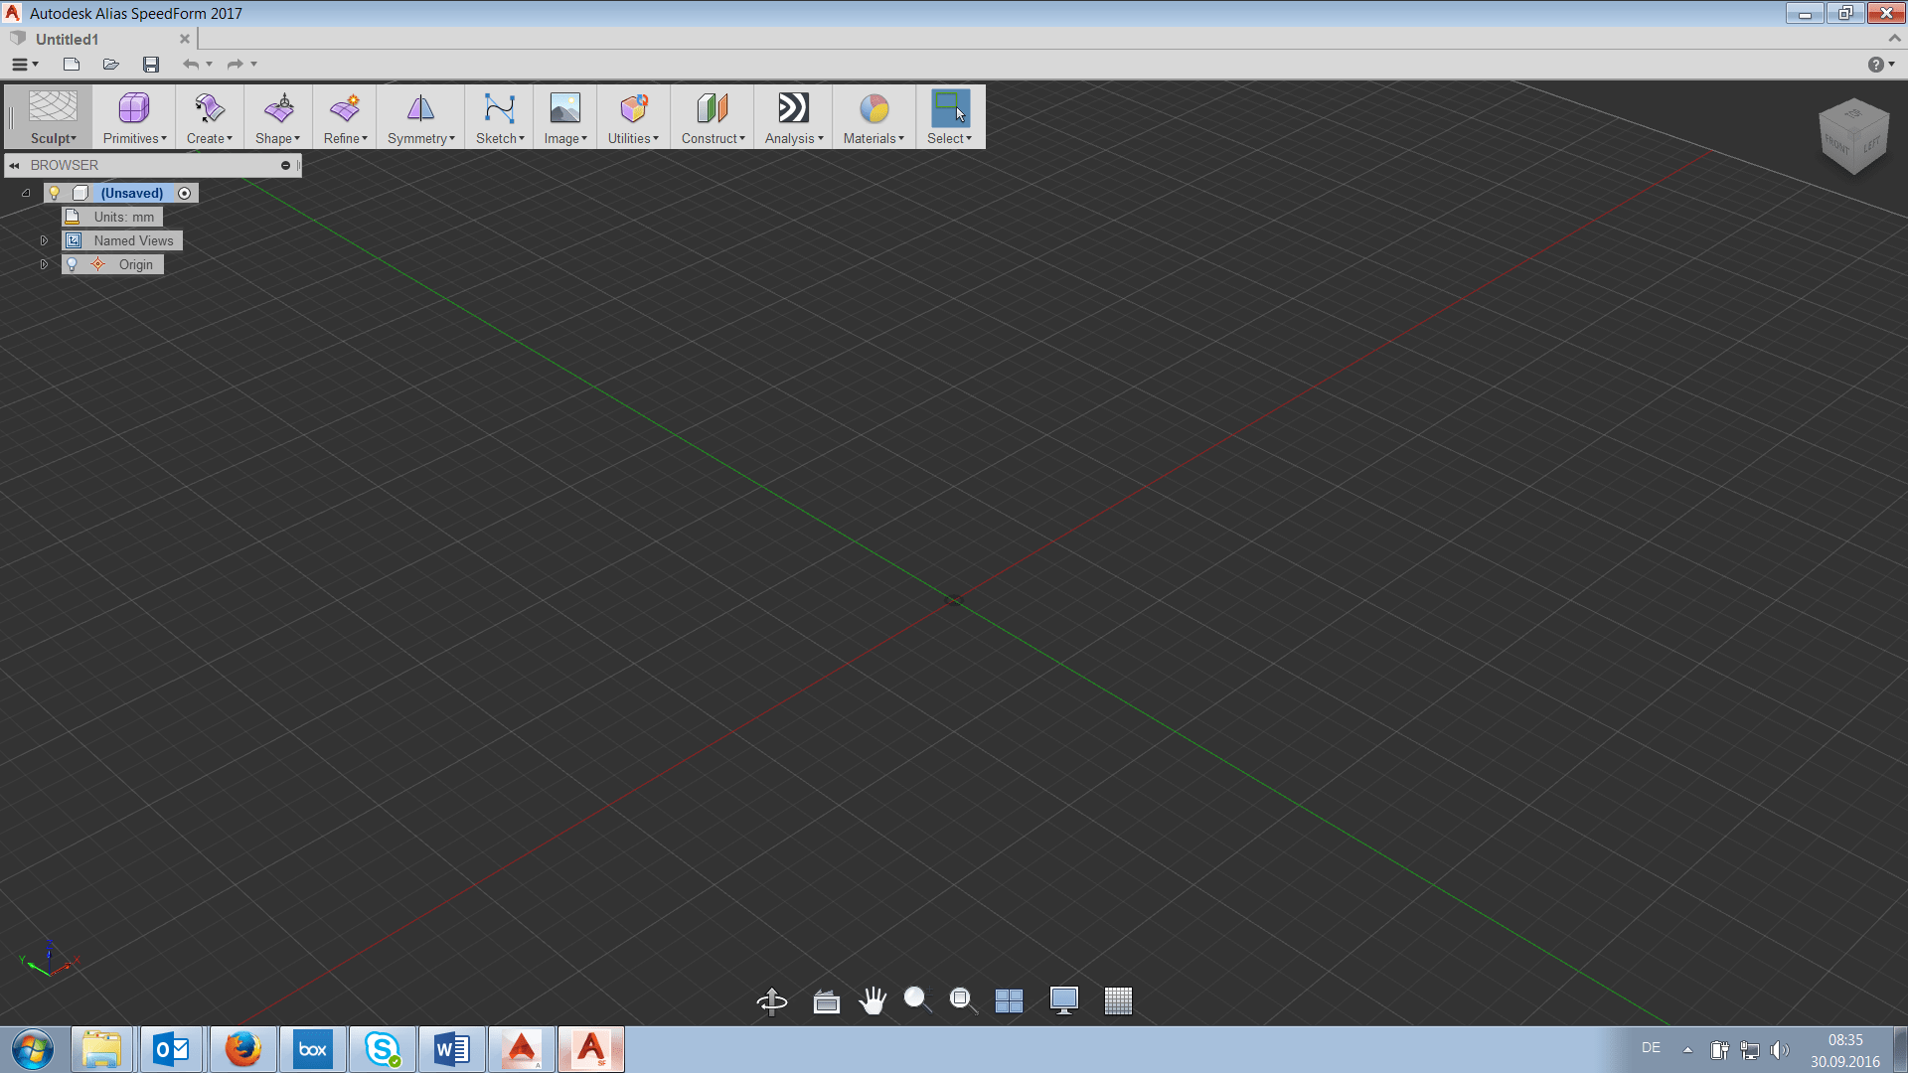Click the Pan hand icon

pyautogui.click(x=872, y=1000)
